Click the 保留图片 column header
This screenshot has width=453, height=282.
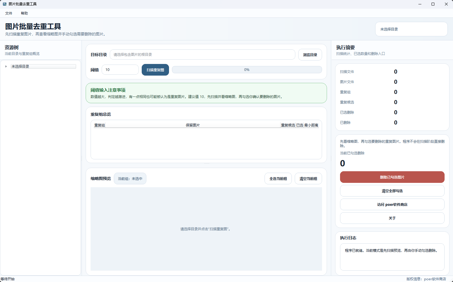point(193,125)
